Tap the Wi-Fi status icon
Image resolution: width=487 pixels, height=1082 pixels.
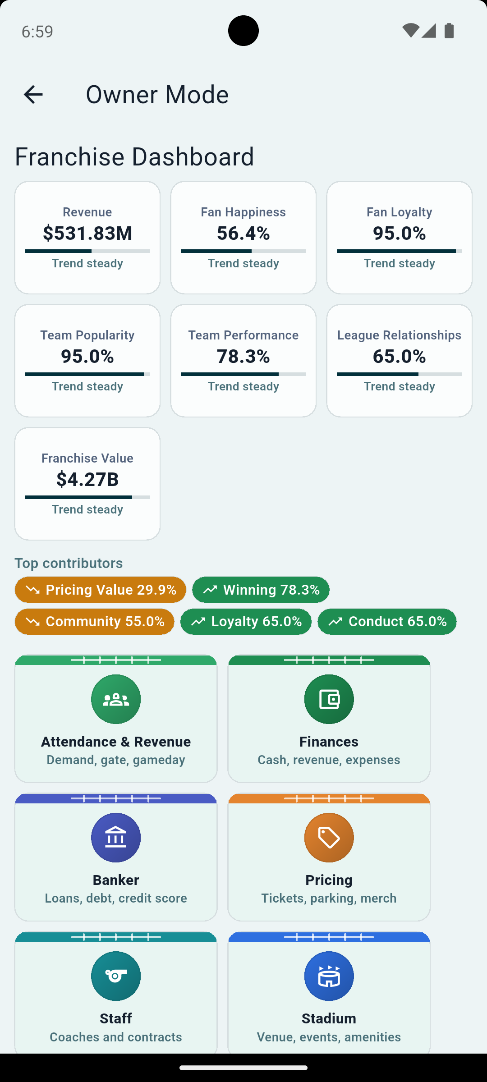(x=410, y=31)
